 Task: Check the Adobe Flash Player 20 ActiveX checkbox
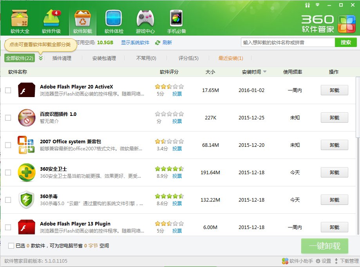tap(8, 90)
